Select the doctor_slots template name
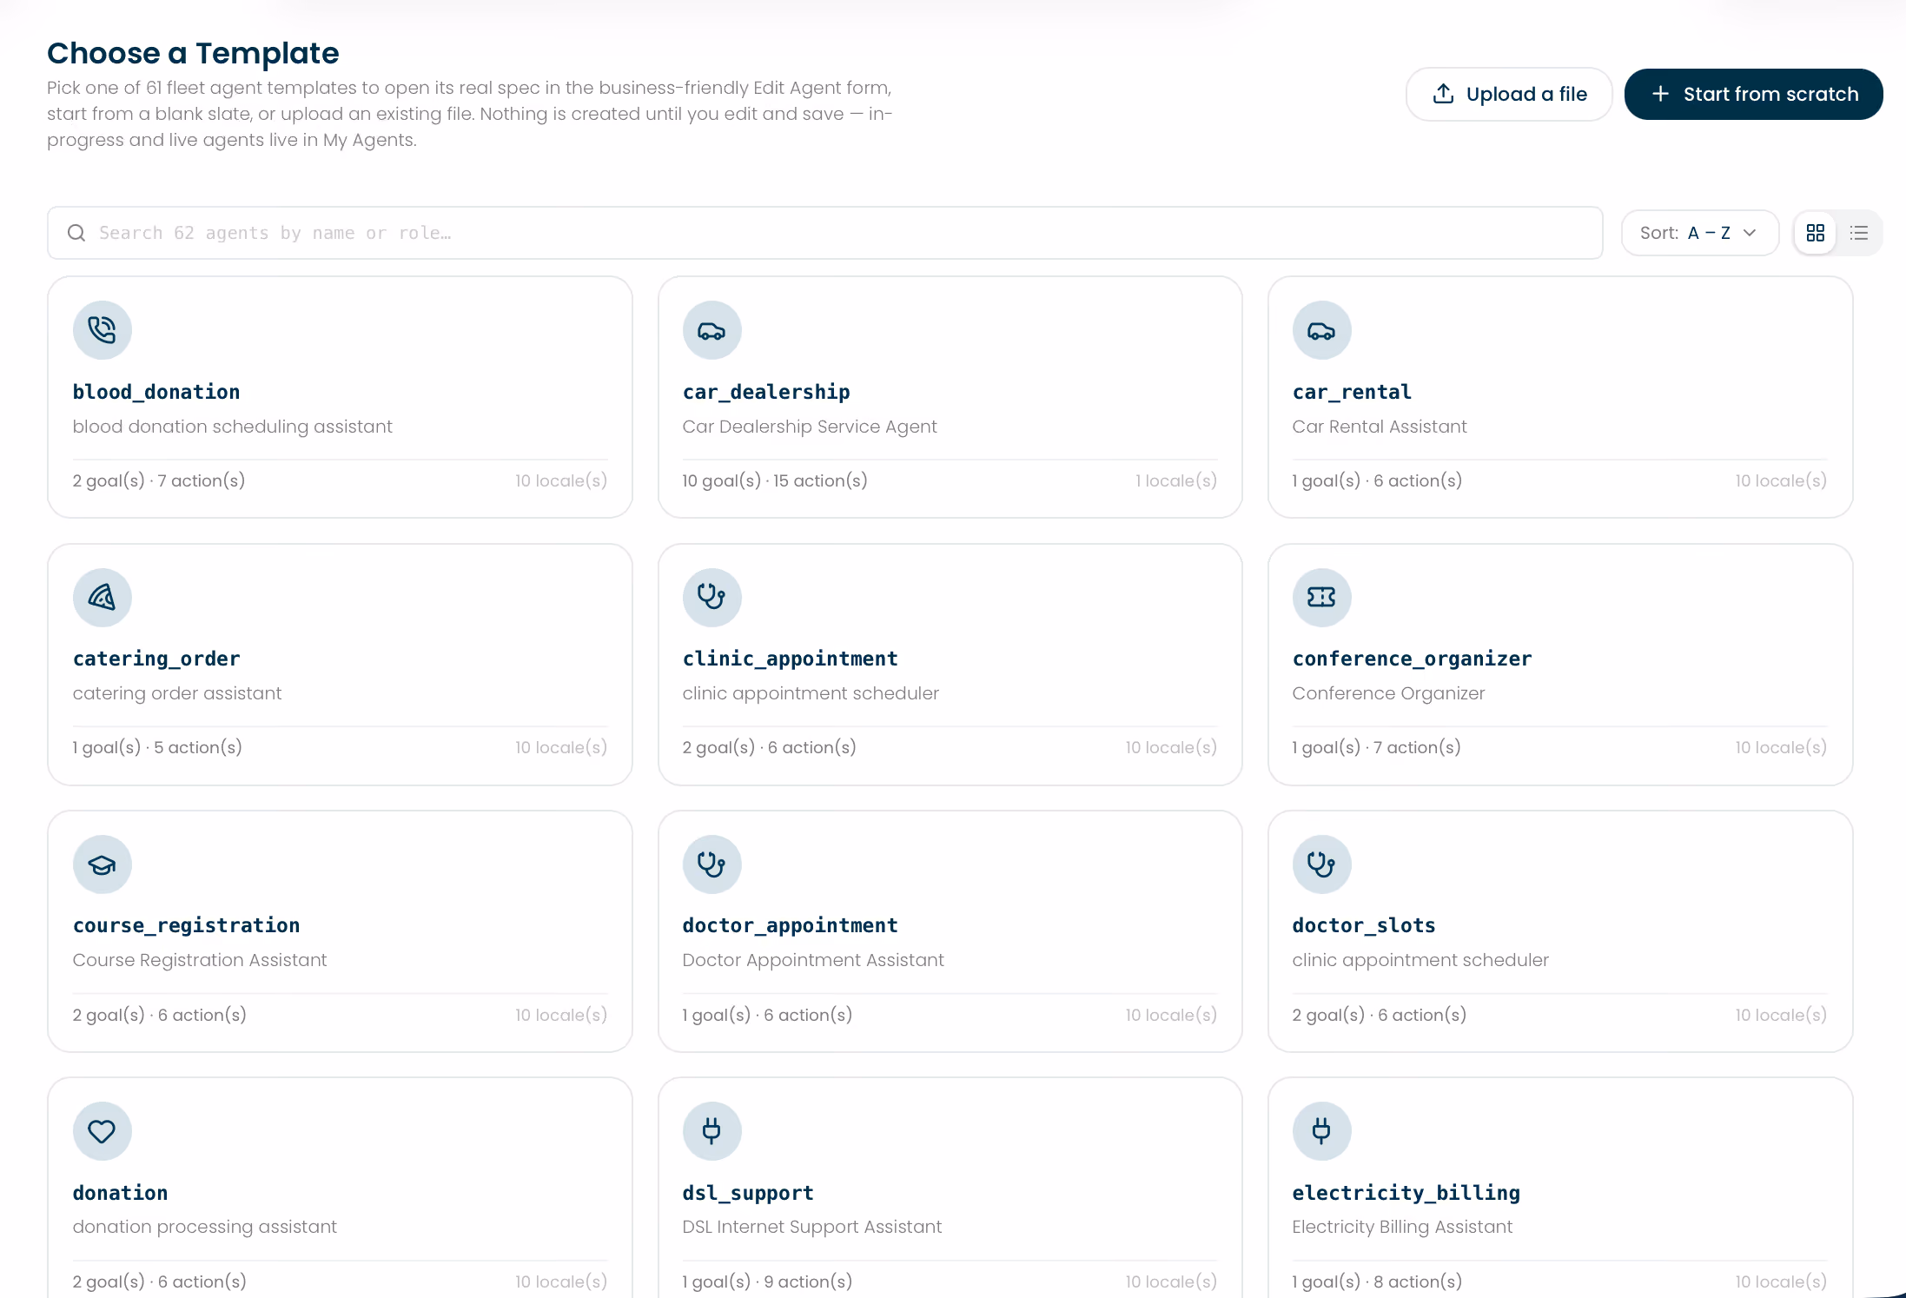Screen dimensions: 1906x1298 tap(1364, 925)
